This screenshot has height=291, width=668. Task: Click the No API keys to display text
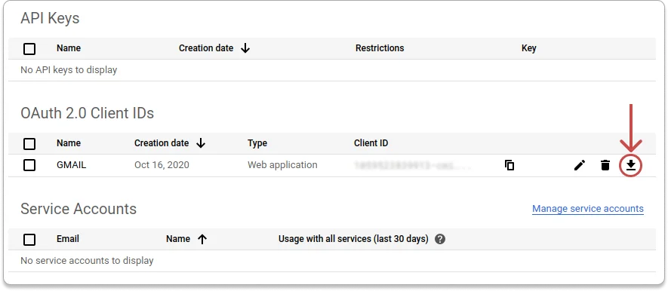click(69, 70)
